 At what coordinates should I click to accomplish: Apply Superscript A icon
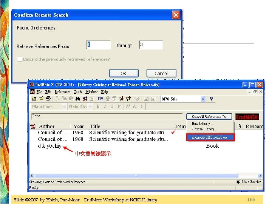tap(128, 106)
